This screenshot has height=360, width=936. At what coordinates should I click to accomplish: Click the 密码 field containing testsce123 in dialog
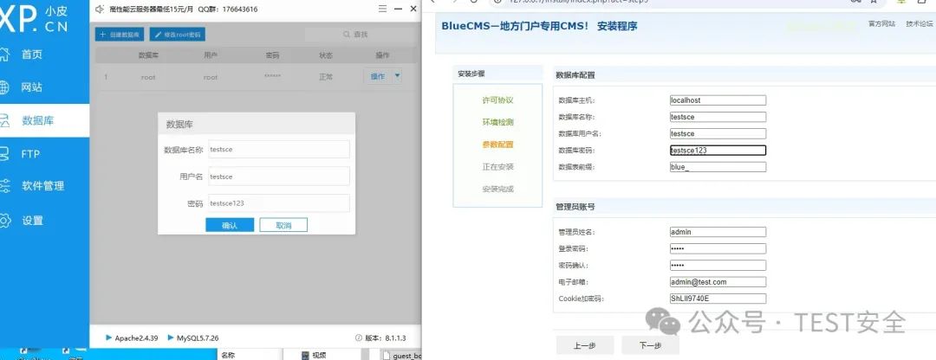279,203
